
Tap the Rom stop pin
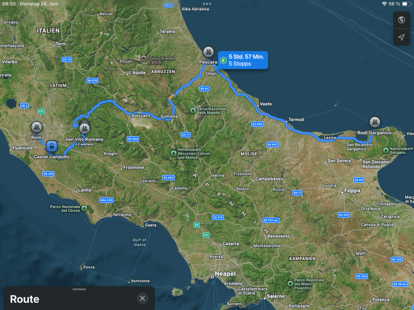click(36, 128)
